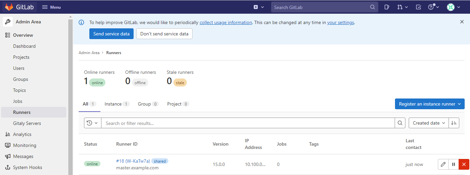Open the Created date sort dropdown
Viewport: 470px width, 175px height.
(428, 123)
